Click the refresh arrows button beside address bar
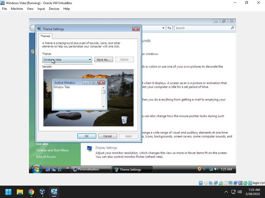The width and height of the screenshot is (265, 198). point(169,28)
